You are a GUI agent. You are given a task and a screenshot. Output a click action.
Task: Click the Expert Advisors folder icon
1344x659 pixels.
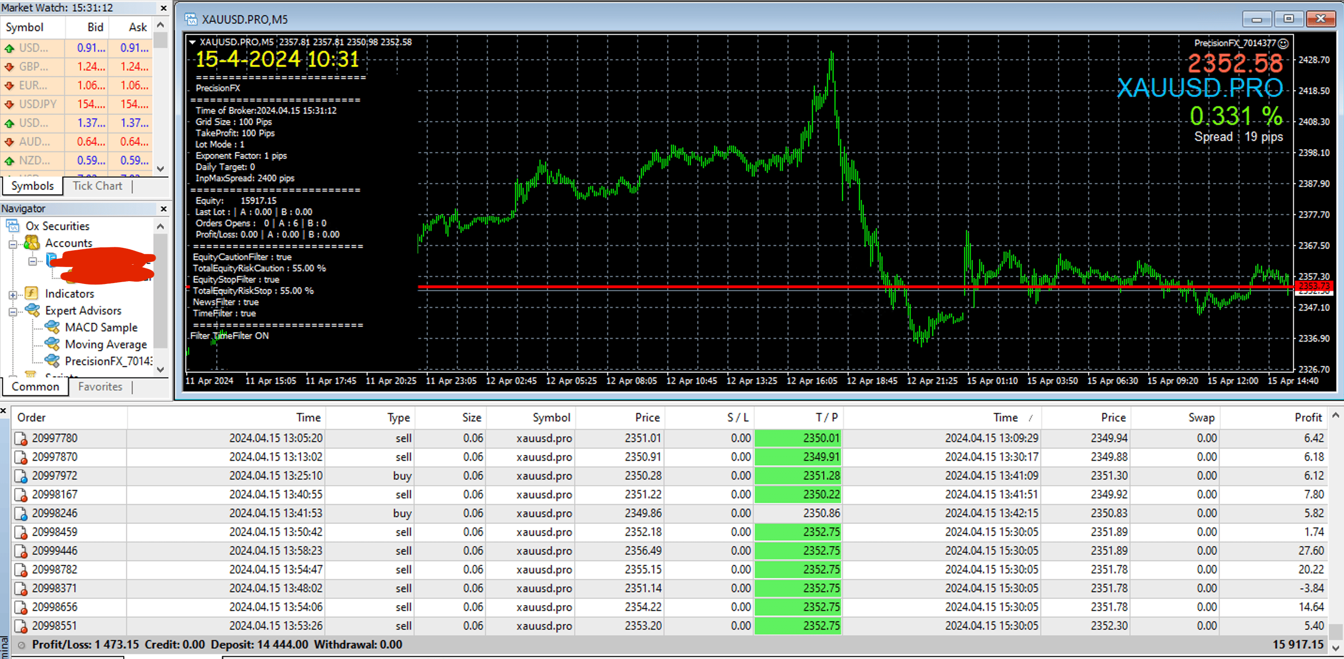[x=32, y=310]
